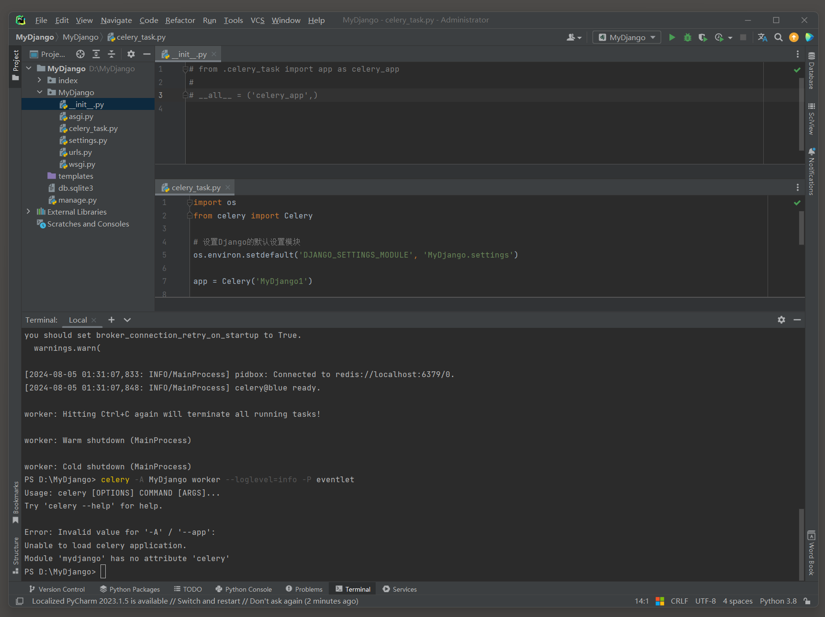Open the Notifications side panel
This screenshot has width=825, height=617.
pos(812,171)
